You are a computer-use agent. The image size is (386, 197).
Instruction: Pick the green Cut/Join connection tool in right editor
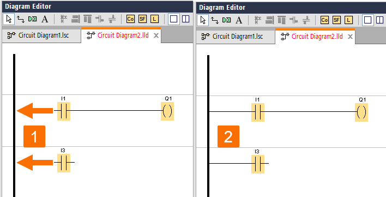226,20
